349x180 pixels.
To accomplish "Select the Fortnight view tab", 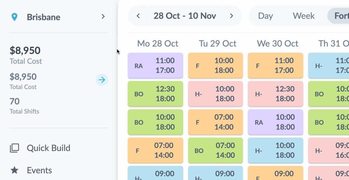I will (340, 16).
